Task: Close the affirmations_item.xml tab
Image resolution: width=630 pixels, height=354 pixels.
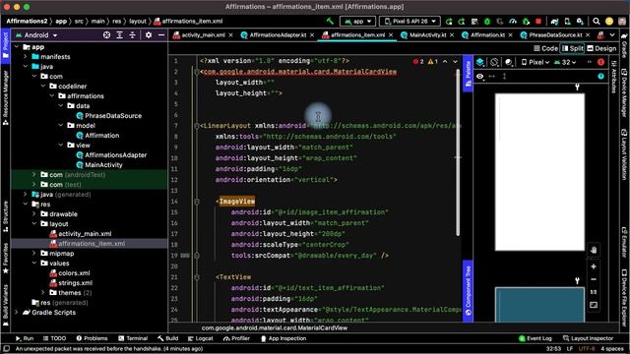Action: [x=391, y=35]
